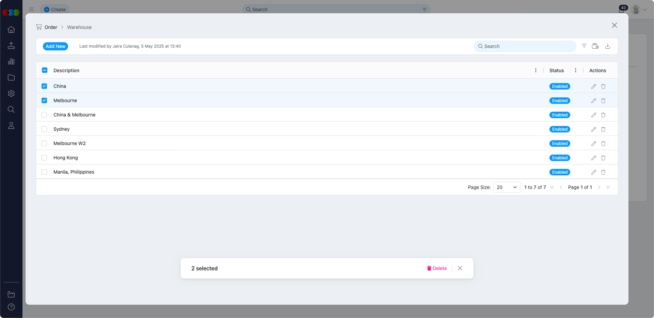Image resolution: width=654 pixels, height=318 pixels.
Task: Click the trash icon for Hong Kong row
Action: [x=603, y=158]
